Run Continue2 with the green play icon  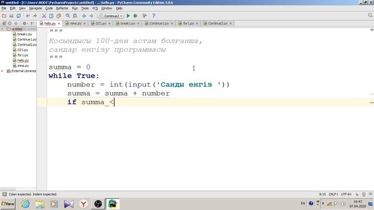pos(129,16)
